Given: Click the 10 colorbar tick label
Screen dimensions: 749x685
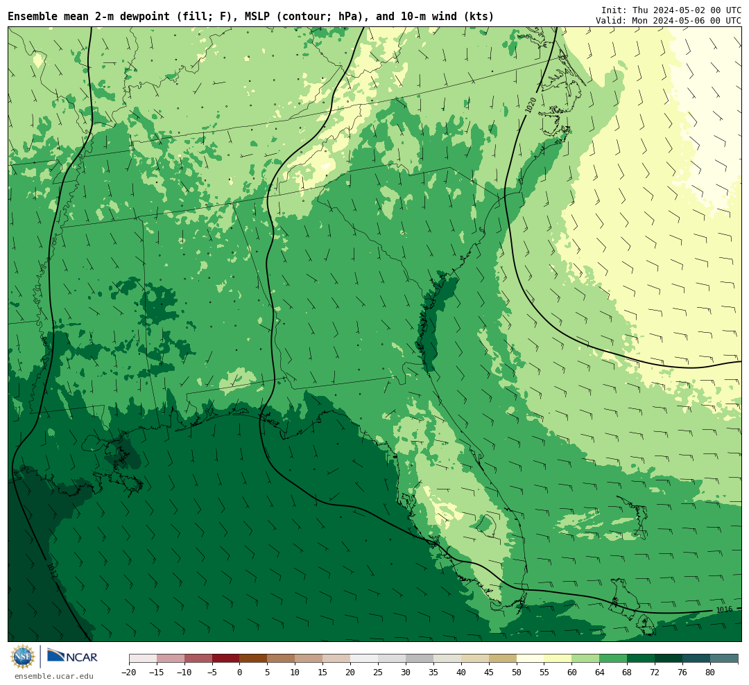Looking at the screenshot, I should 295,672.
